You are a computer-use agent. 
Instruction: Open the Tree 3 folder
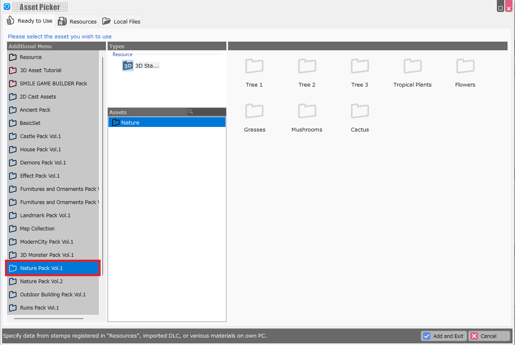coord(360,67)
